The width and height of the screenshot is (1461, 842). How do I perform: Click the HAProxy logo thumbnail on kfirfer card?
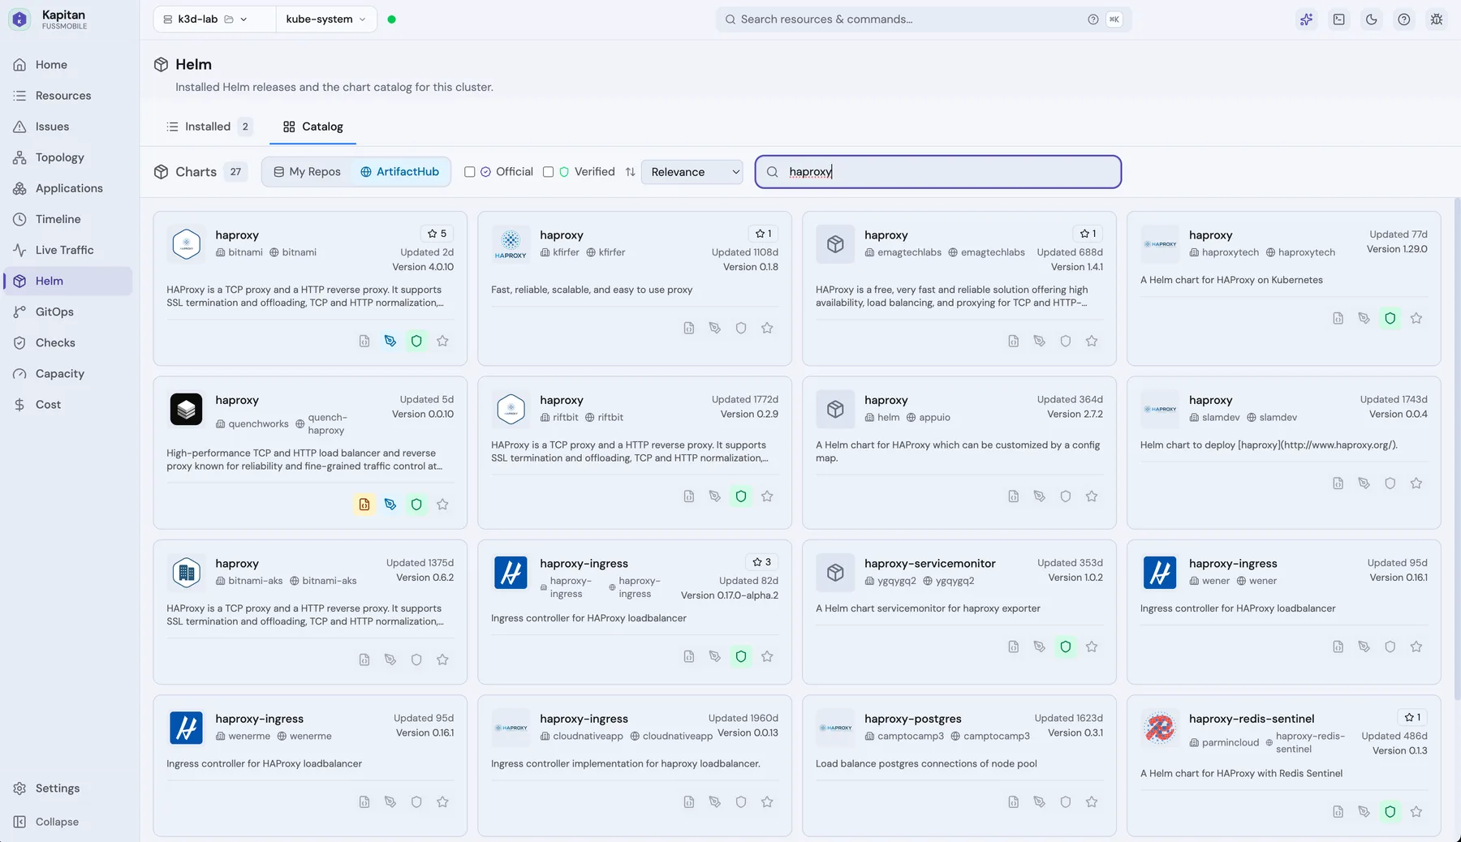click(x=511, y=244)
